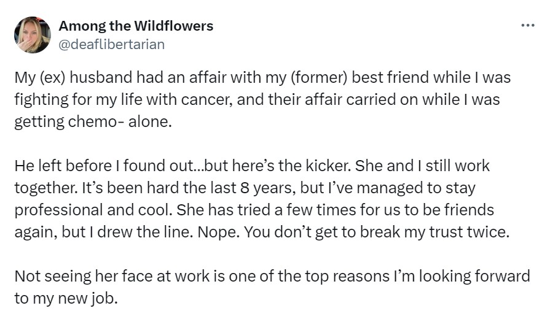The image size is (539, 311).
Task: Click the profile avatar photo
Action: pyautogui.click(x=31, y=34)
